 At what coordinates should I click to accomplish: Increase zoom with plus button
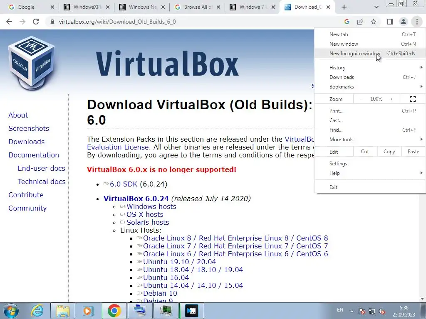(x=391, y=99)
